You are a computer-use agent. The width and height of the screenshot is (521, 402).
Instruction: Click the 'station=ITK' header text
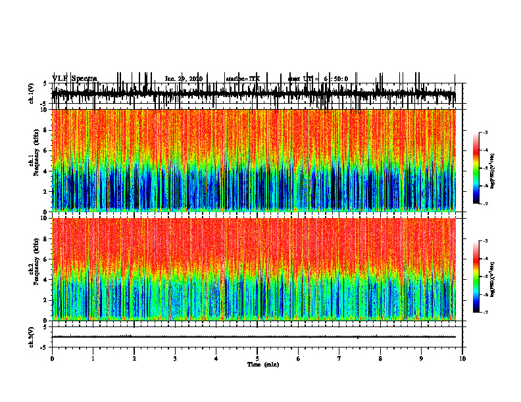(243, 79)
